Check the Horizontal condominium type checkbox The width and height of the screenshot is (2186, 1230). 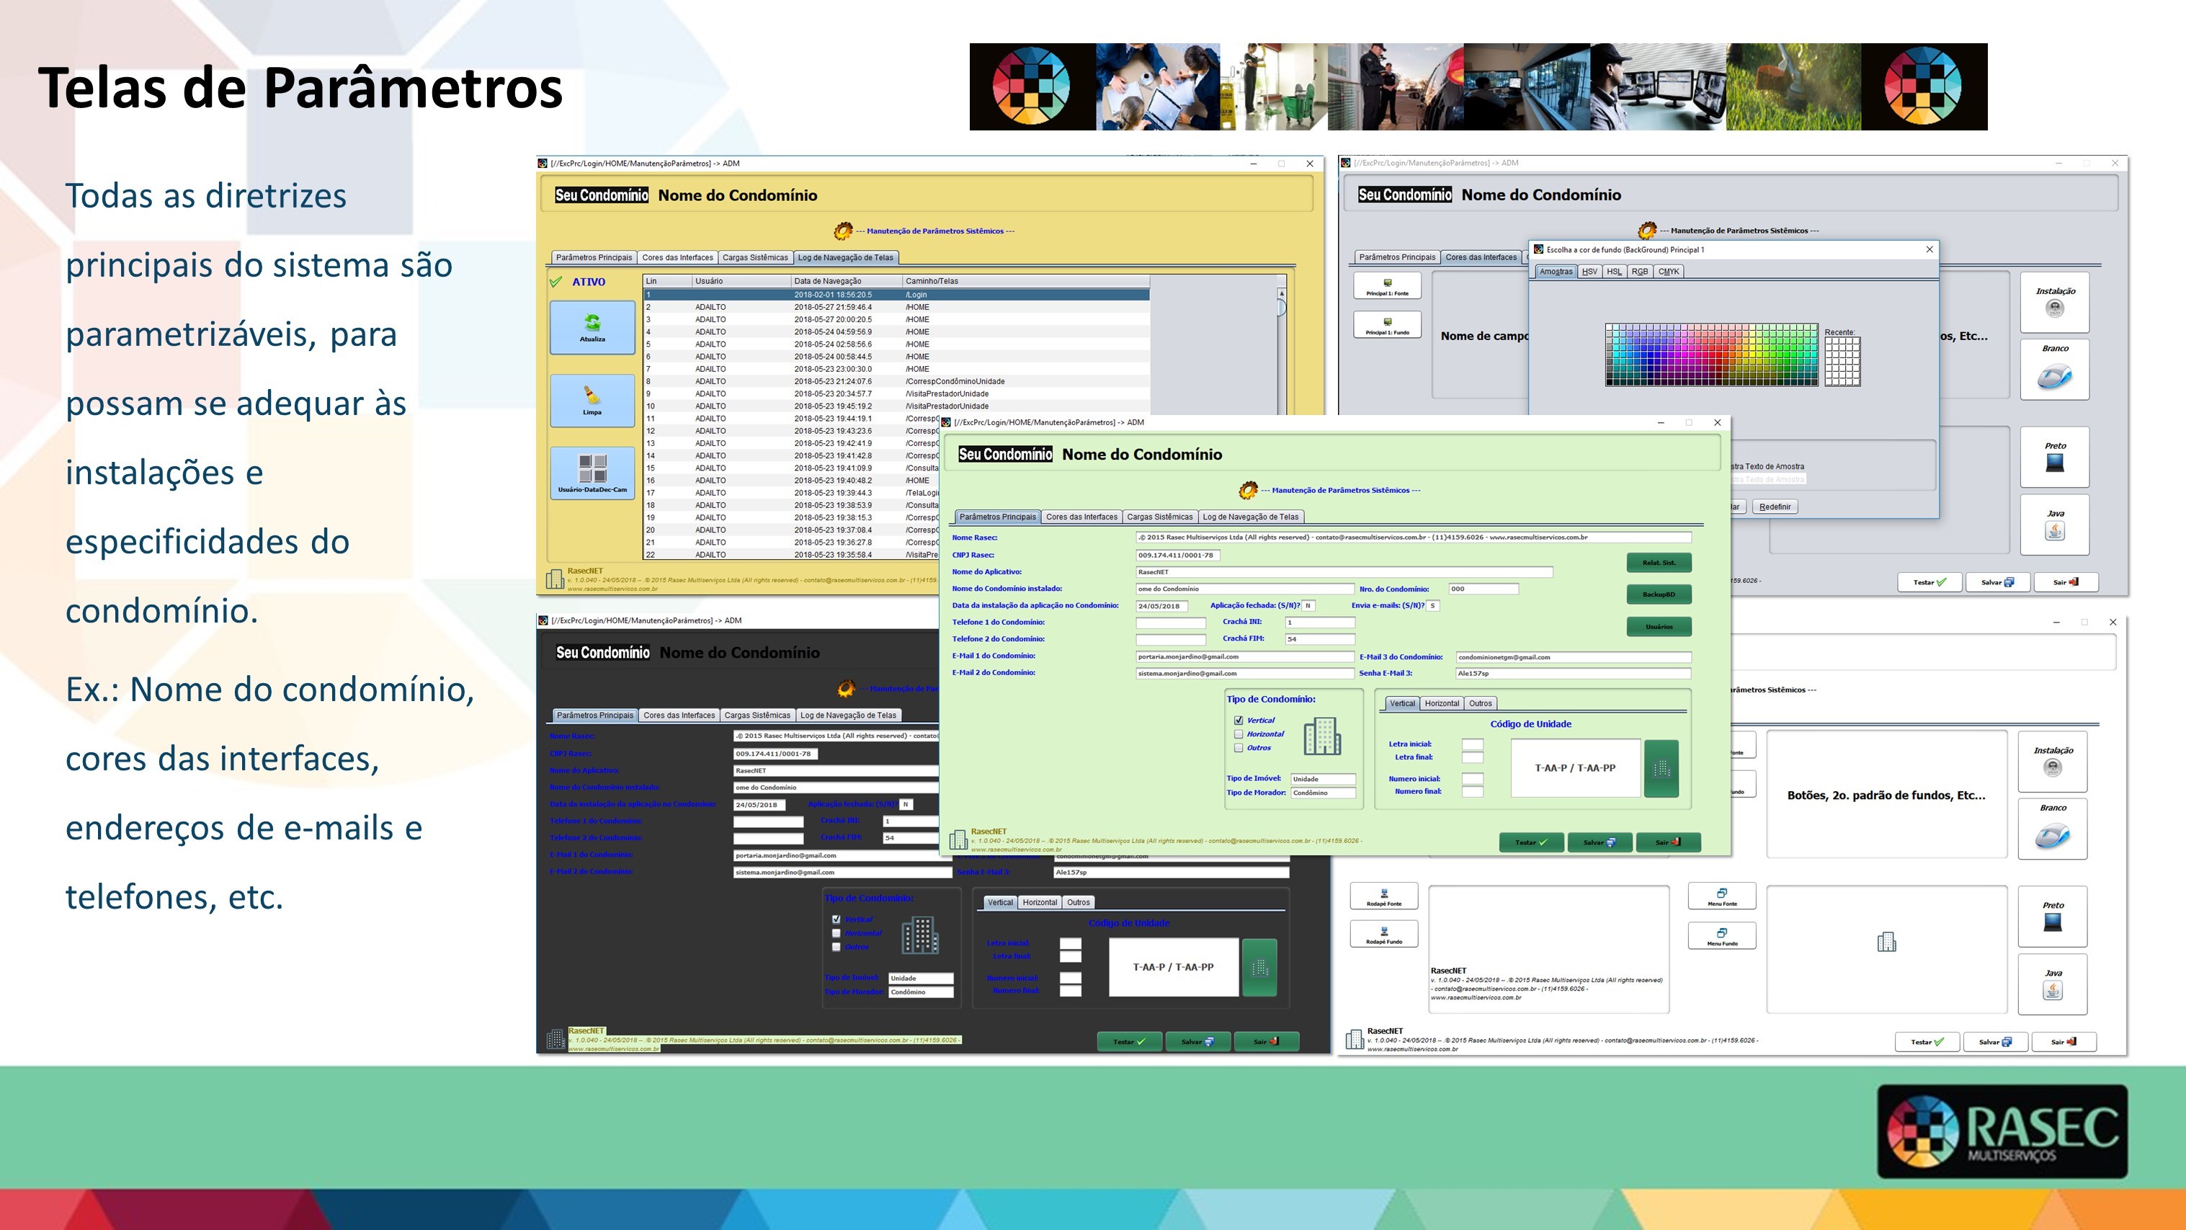point(1239,734)
